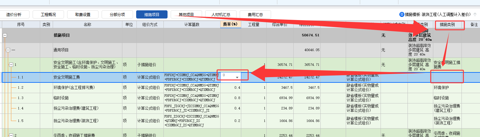Screen dimensions: 480x137
Task: Select the 安全文明施工费 name cell
Action: [x=88, y=77]
